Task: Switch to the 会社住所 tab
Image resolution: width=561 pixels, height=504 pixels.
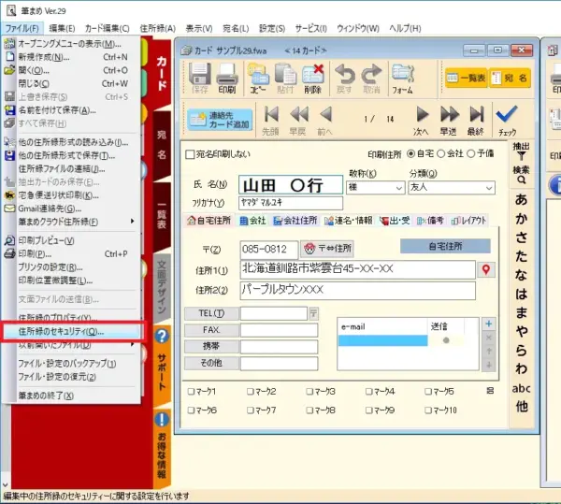Action: coord(295,221)
